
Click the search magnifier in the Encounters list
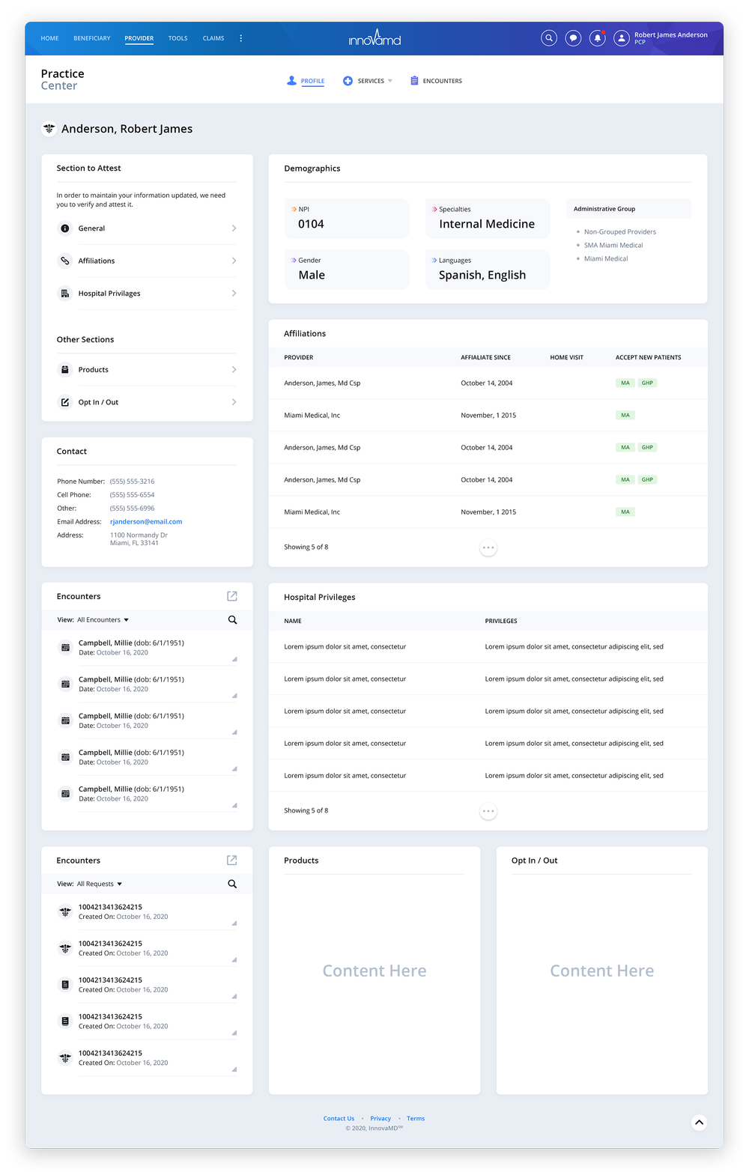(232, 619)
